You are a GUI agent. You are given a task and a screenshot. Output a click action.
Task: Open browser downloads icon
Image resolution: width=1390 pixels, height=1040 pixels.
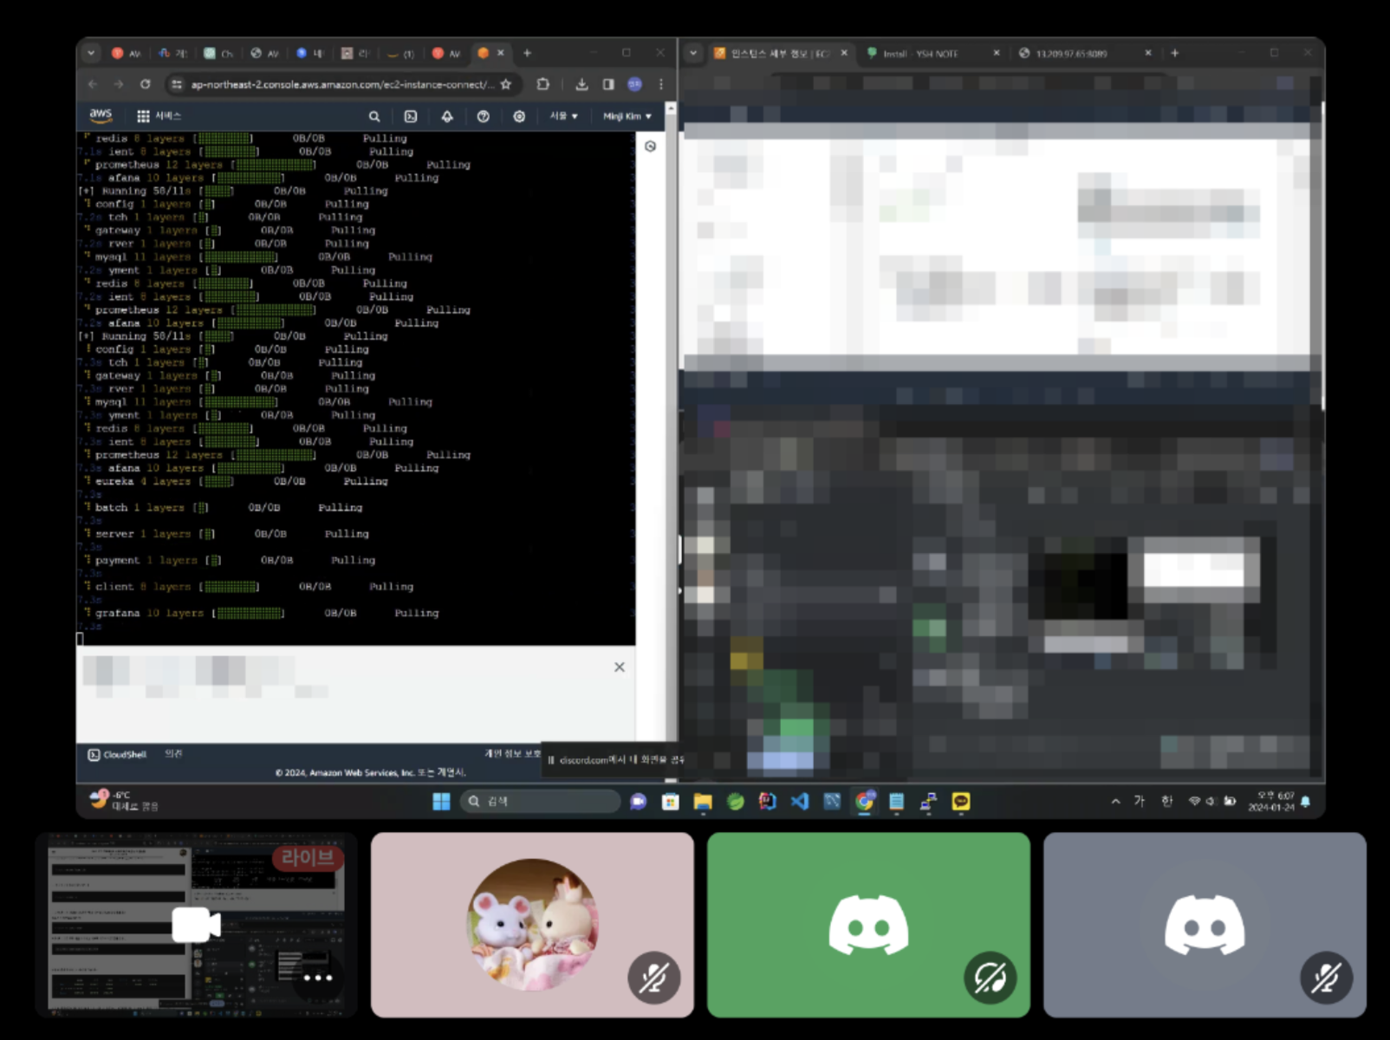tap(581, 84)
